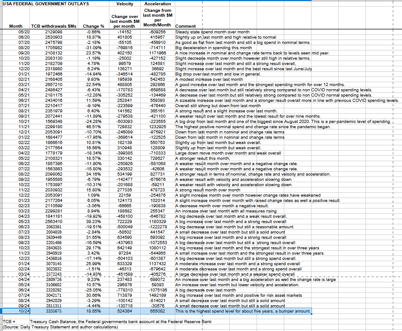Select velocity value -130718
Screen dimensions: 402x331
(125, 306)
